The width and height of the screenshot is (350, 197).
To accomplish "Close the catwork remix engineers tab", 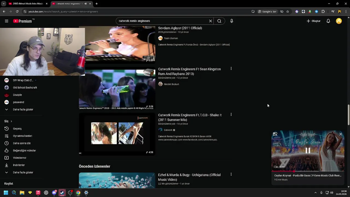I will click(90, 4).
